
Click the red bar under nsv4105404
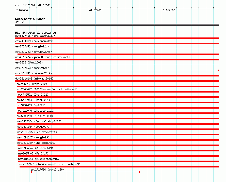pyautogui.click(x=117, y=60)
